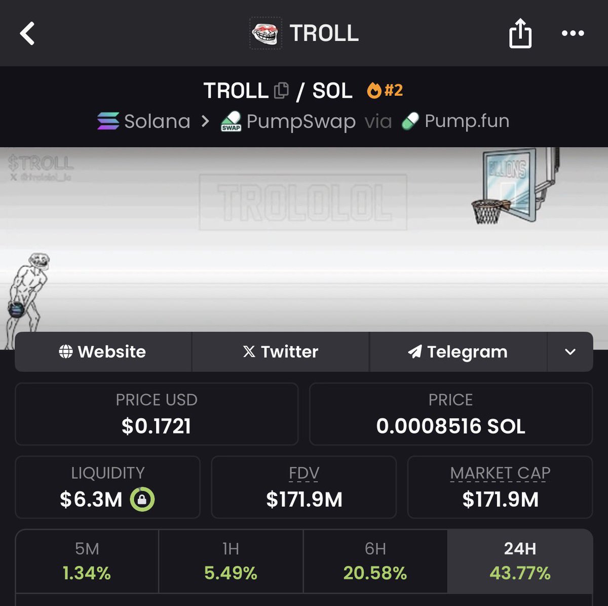The image size is (608, 606).
Task: Switch to the 1H timeframe tab
Action: [x=231, y=561]
